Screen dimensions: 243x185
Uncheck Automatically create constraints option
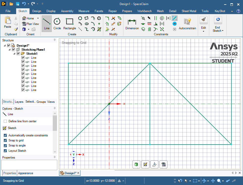[5, 135]
